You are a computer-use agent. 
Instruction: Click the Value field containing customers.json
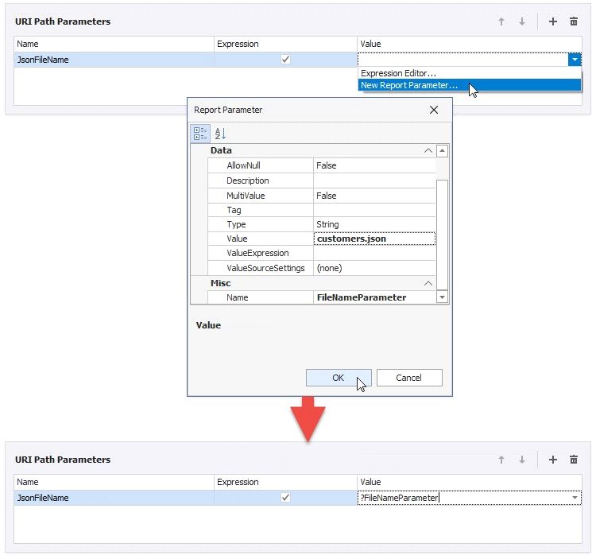coord(373,239)
